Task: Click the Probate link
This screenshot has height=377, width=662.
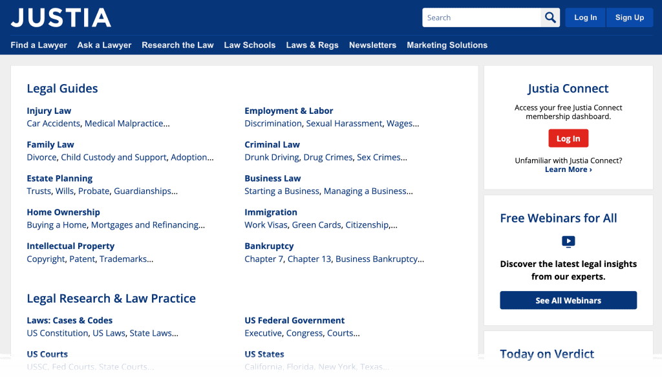Action: (x=94, y=191)
